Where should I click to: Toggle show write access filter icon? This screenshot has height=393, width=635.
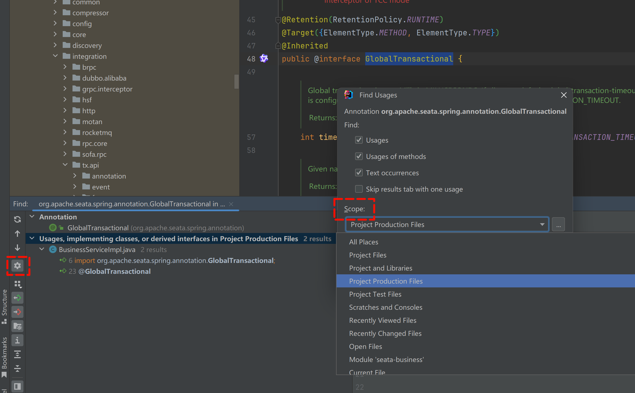click(17, 312)
